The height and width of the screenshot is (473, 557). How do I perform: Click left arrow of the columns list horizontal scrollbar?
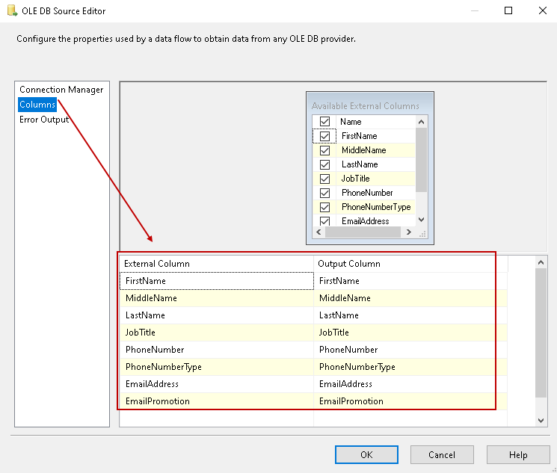click(318, 232)
